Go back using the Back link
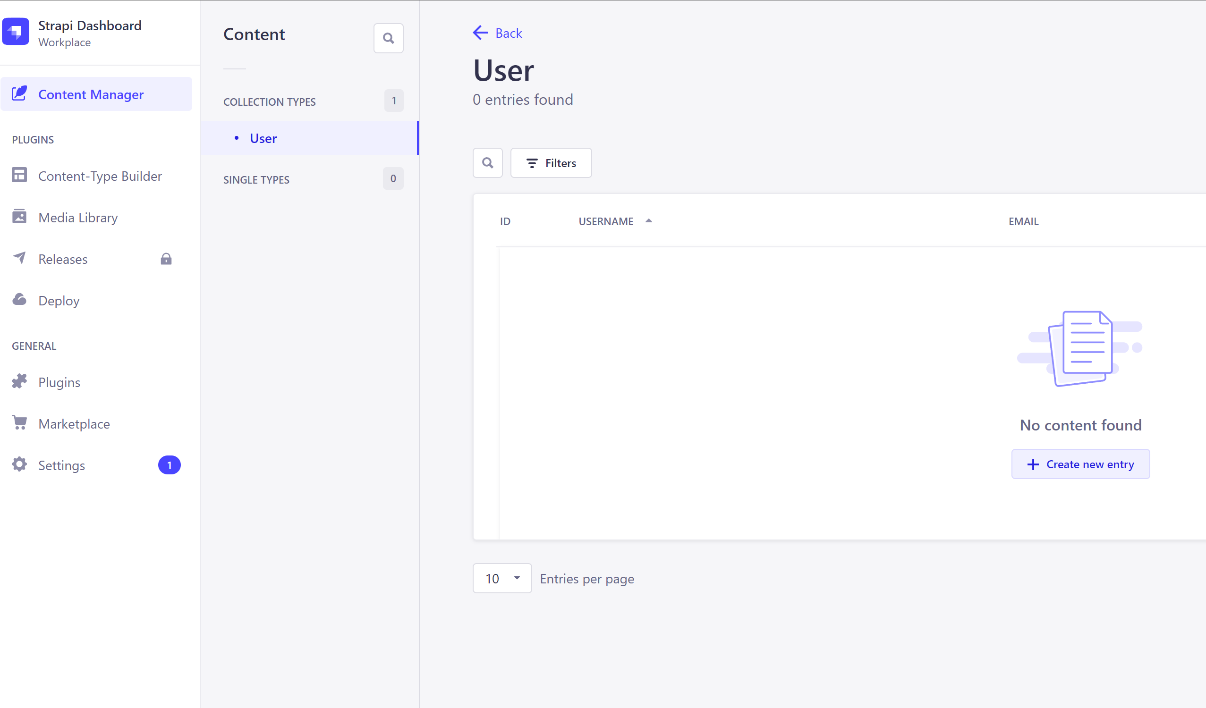1206x708 pixels. [497, 33]
